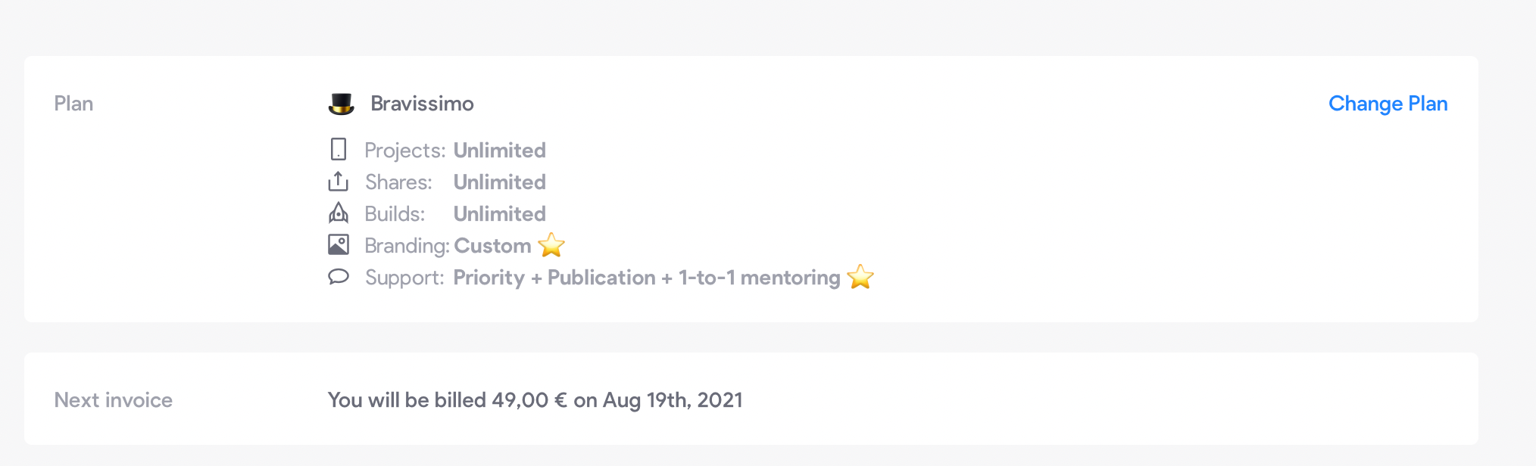The height and width of the screenshot is (466, 1536).
Task: Select the Bravissimo plan name
Action: click(x=422, y=104)
